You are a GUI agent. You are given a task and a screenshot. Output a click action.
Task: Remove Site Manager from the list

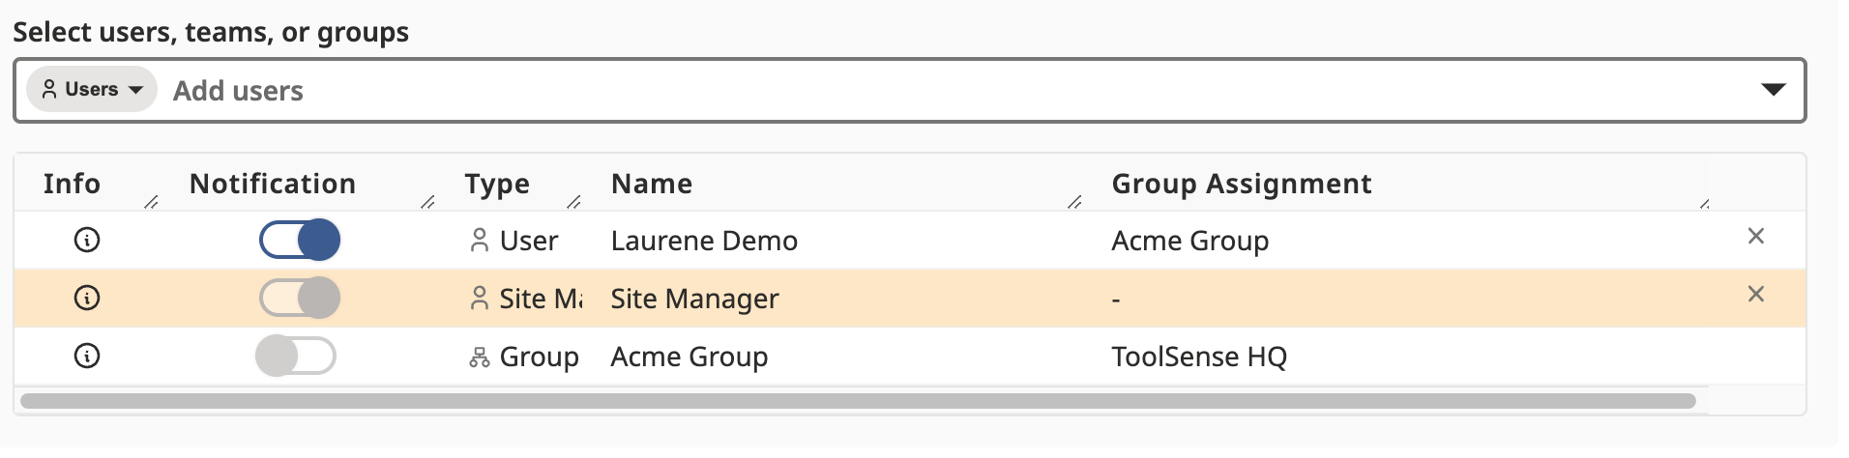(x=1756, y=294)
